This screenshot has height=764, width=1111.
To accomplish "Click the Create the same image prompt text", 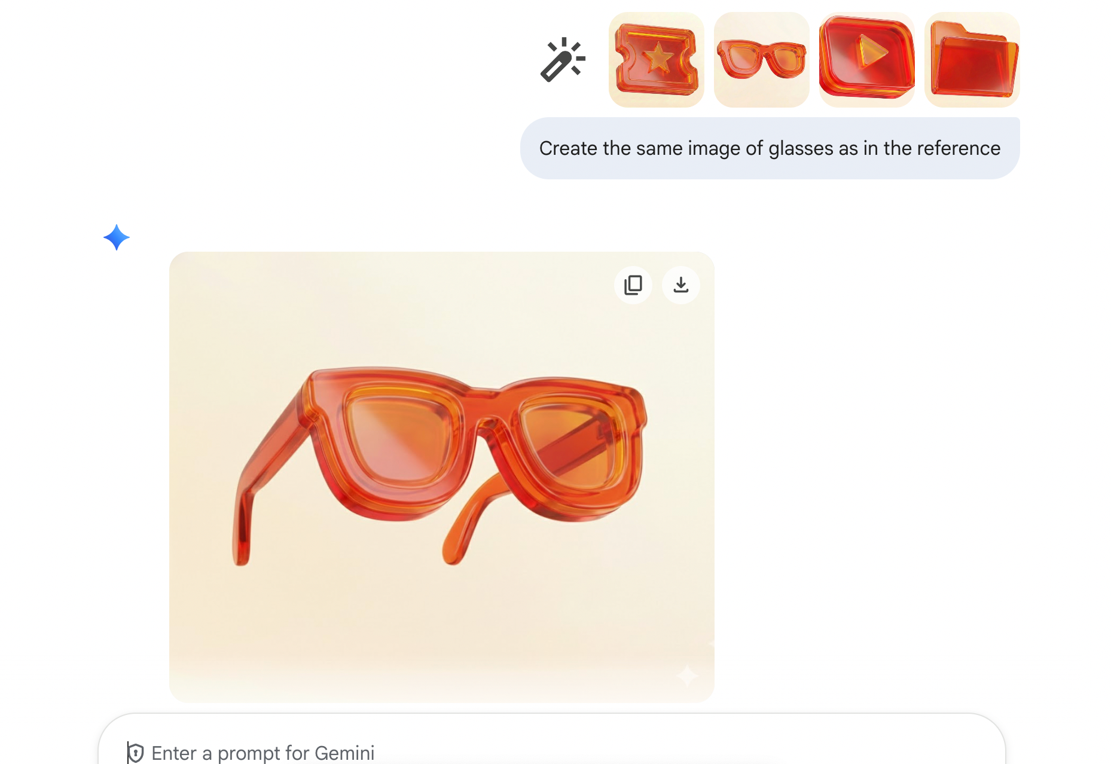I will point(769,148).
